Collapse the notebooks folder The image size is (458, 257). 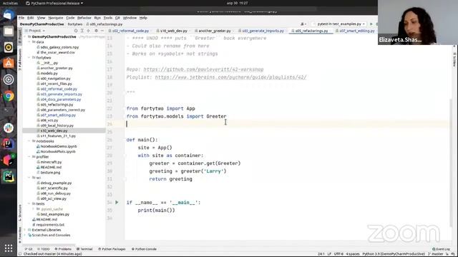tap(29, 141)
